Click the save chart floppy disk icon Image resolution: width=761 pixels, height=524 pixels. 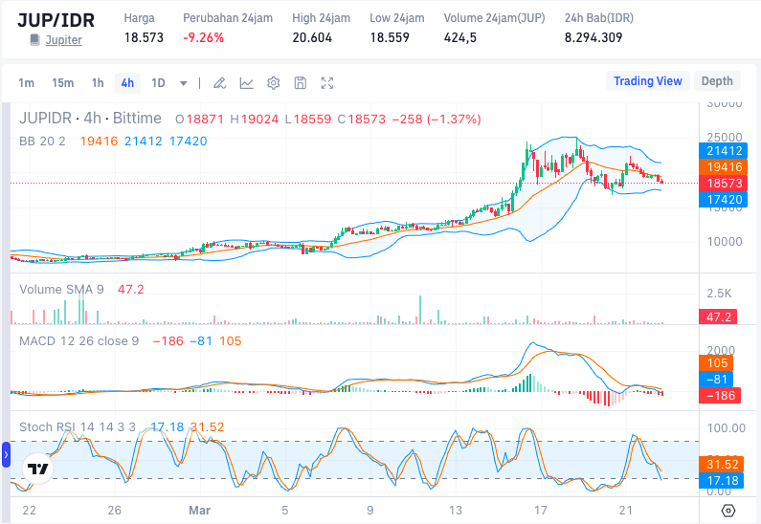point(300,83)
